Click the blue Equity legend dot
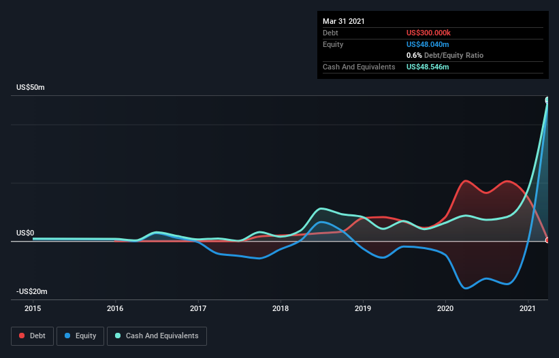 click(x=67, y=336)
